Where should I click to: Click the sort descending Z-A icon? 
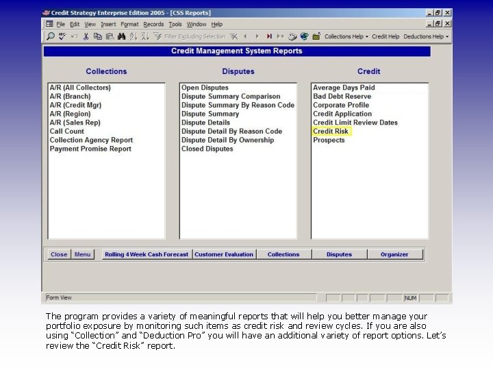(x=145, y=36)
